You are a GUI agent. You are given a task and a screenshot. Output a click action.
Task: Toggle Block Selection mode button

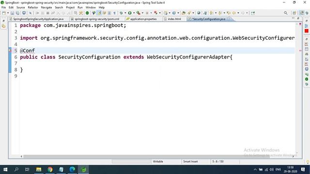(x=109, y=13)
